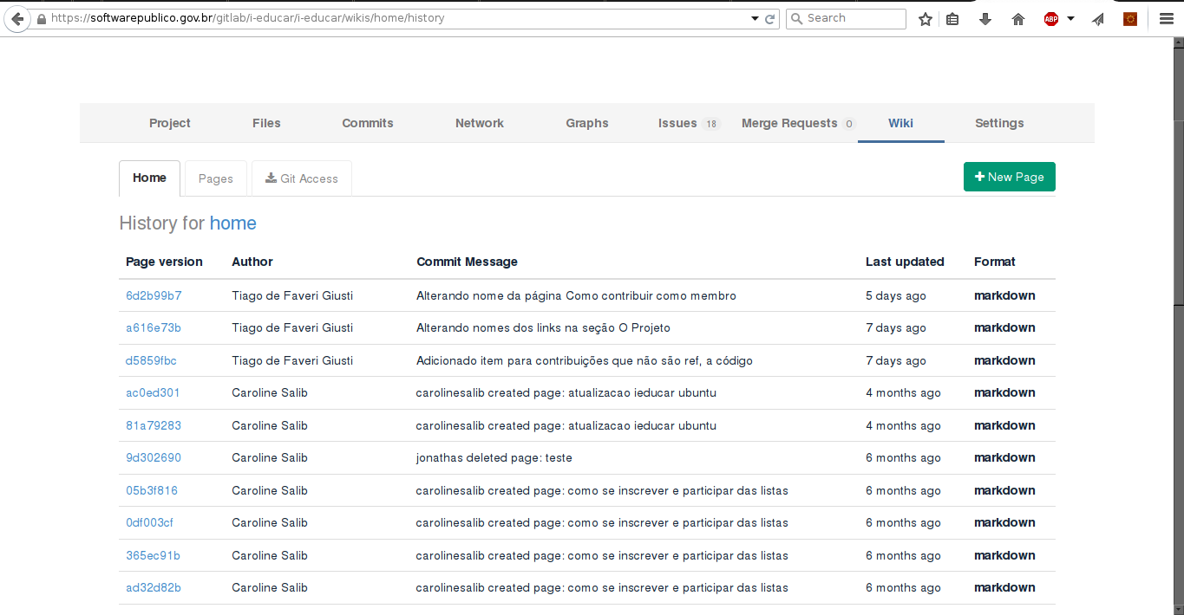Open the browser hamburger menu
This screenshot has height=615, width=1184.
coord(1167,18)
